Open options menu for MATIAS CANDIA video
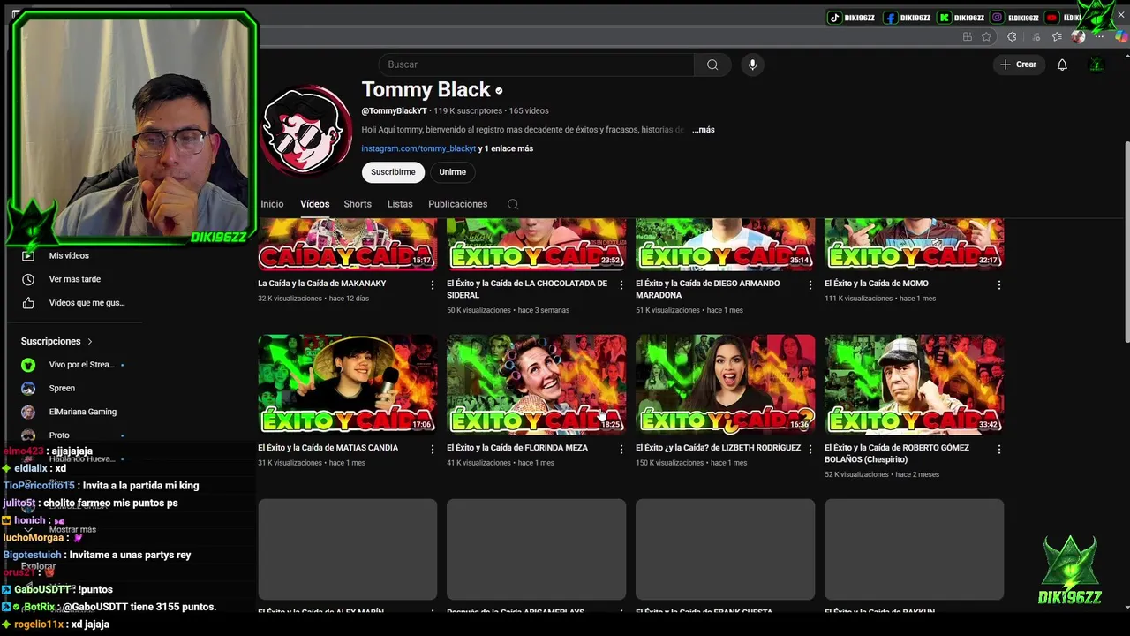This screenshot has width=1130, height=636. pyautogui.click(x=432, y=450)
